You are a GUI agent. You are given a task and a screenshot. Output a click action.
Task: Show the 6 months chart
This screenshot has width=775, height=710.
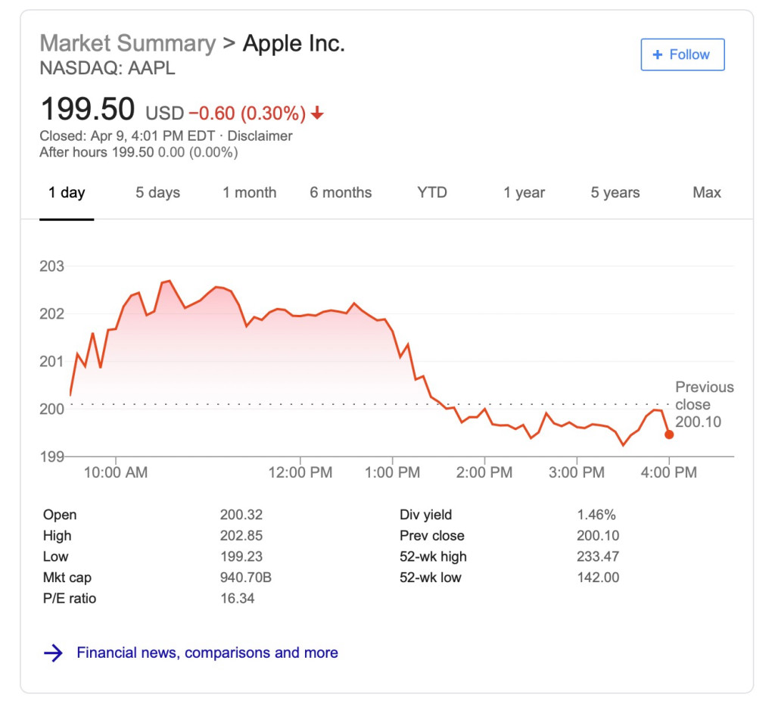point(341,193)
